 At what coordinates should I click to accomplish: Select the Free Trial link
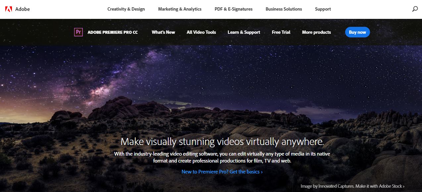pyautogui.click(x=281, y=32)
